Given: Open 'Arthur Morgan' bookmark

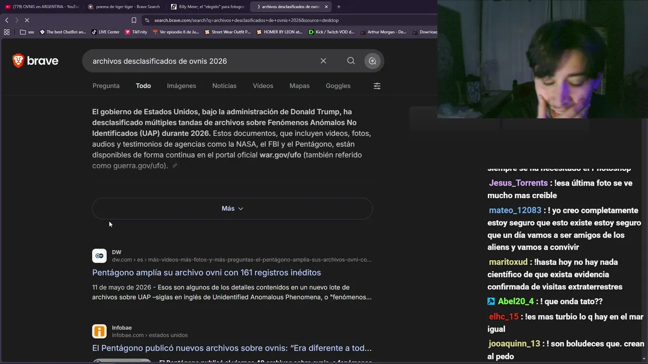Looking at the screenshot, I should click(383, 32).
